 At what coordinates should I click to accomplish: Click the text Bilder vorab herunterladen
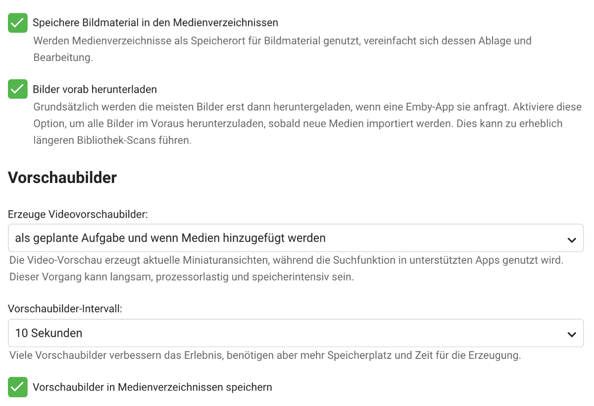pyautogui.click(x=95, y=89)
